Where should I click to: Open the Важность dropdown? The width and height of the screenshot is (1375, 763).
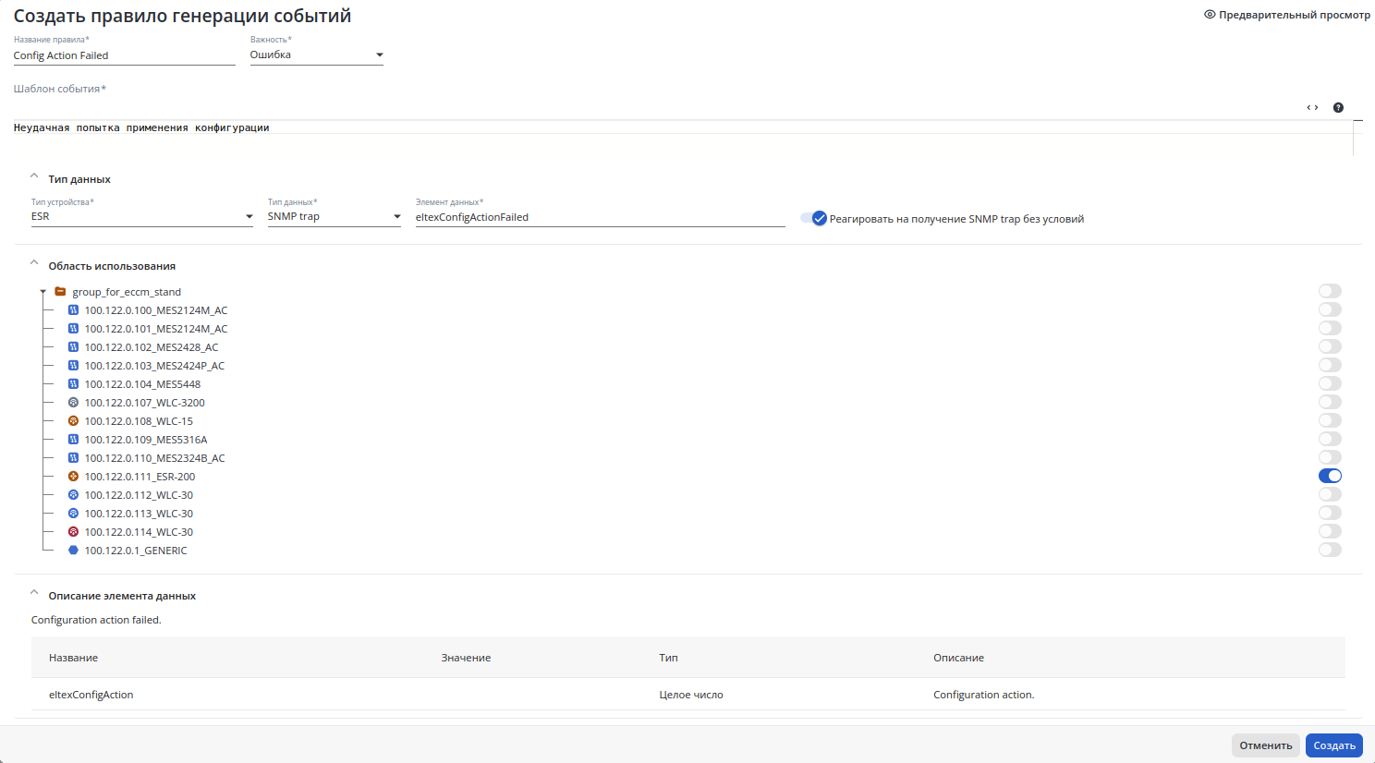point(316,55)
